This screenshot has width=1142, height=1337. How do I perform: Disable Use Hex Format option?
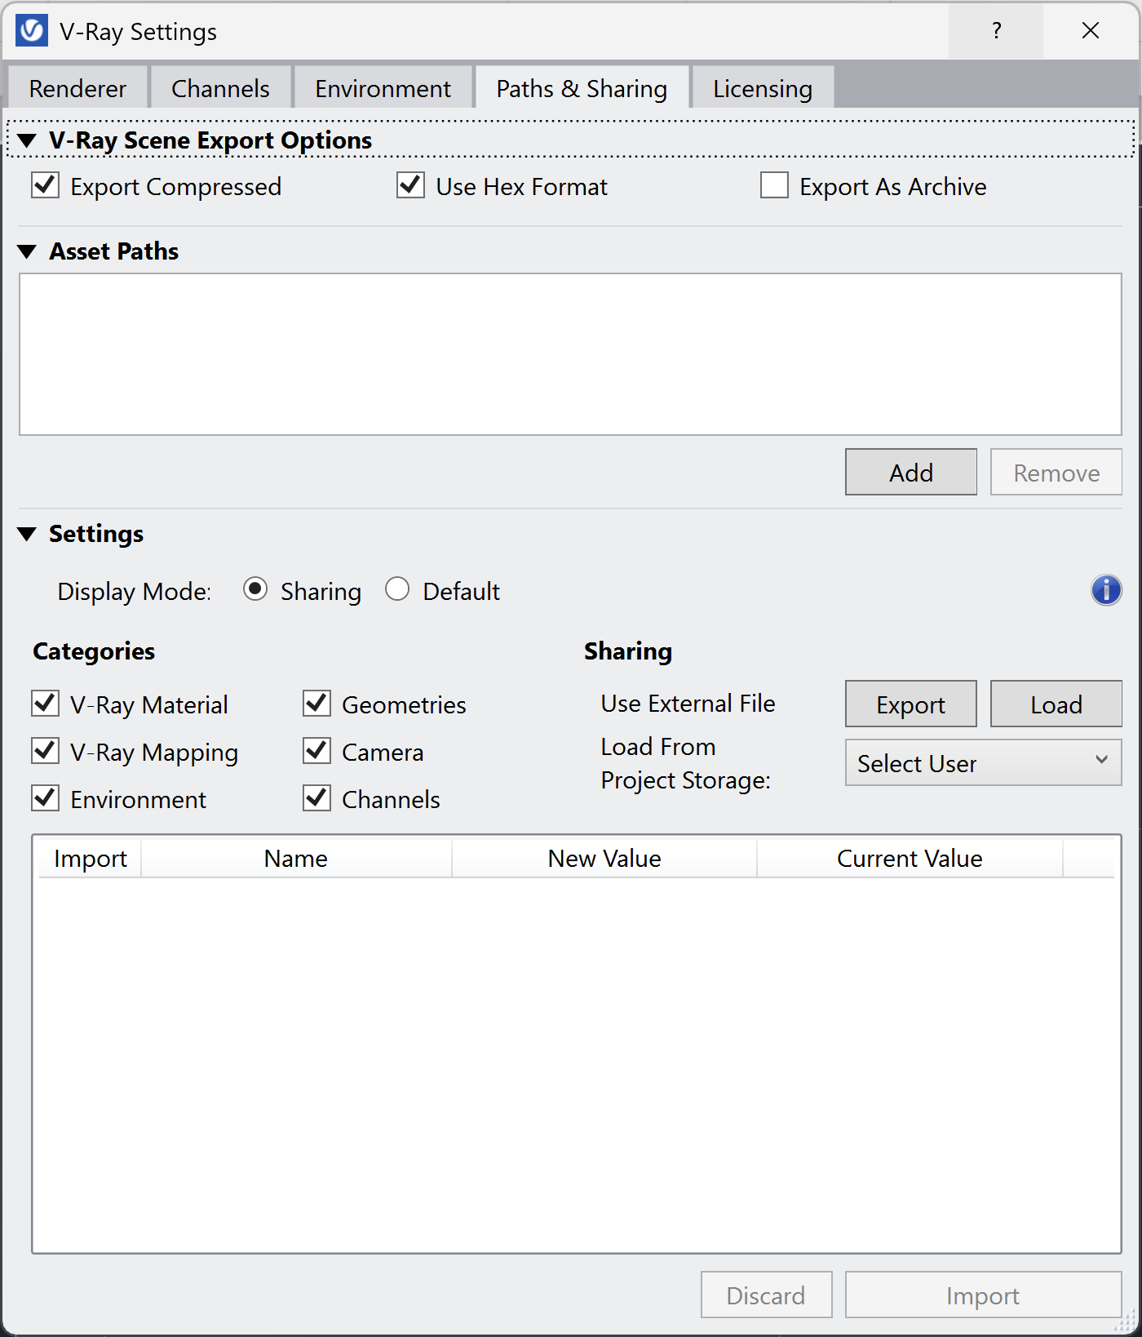[x=411, y=185]
